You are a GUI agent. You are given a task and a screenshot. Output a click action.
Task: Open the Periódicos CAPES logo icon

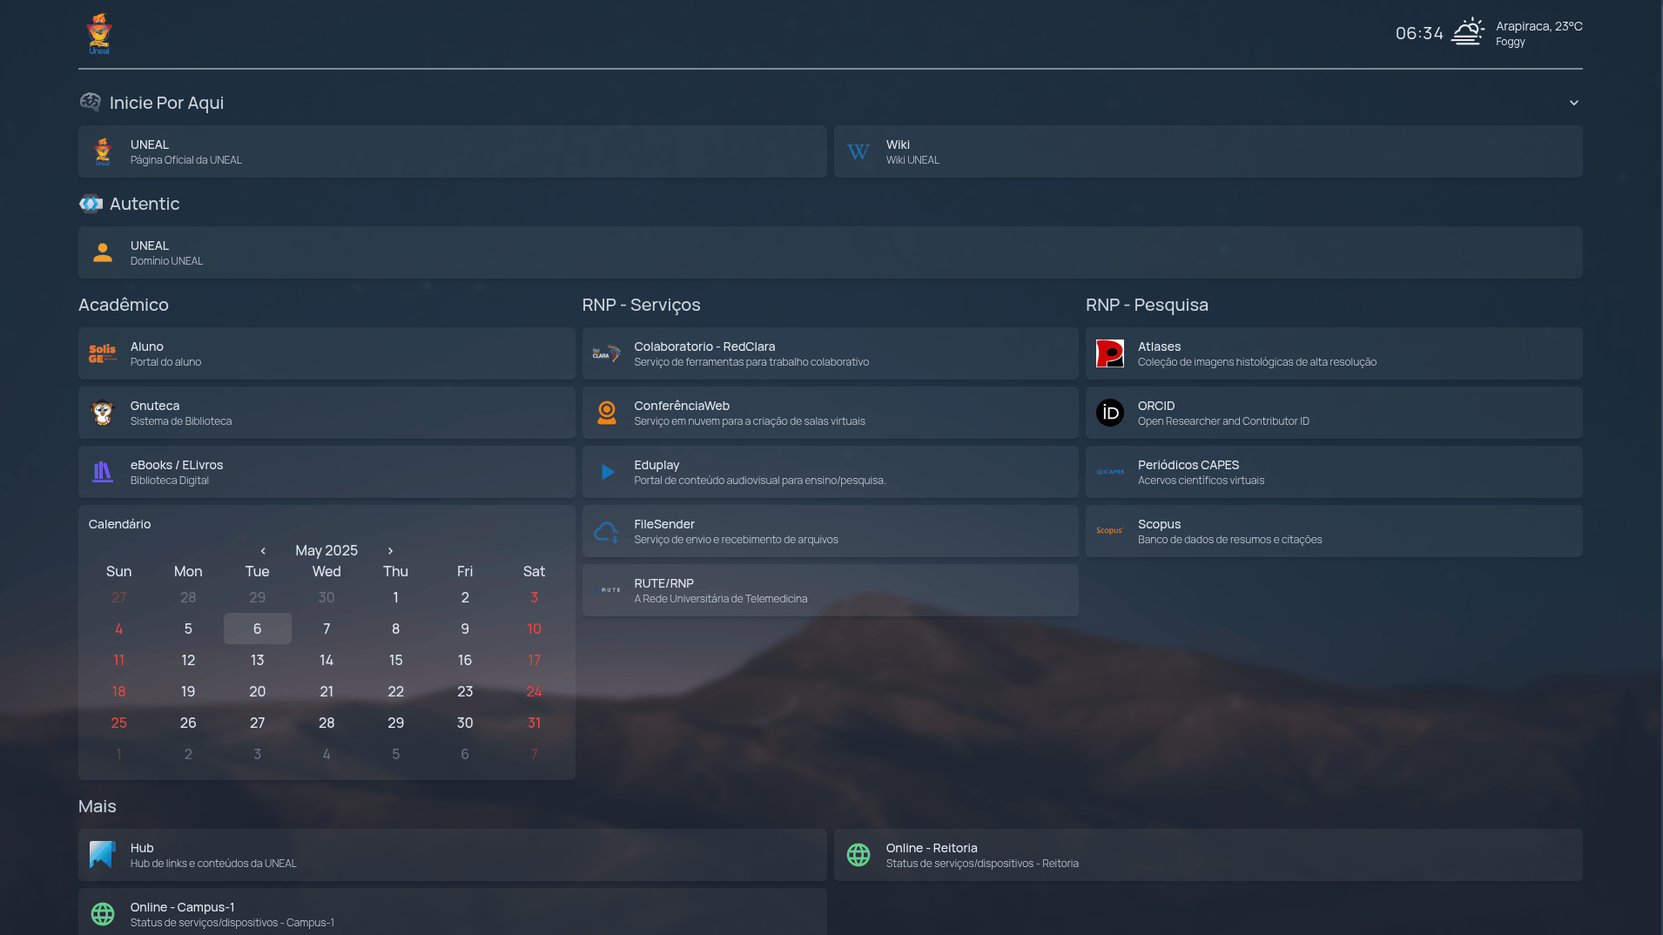pos(1110,472)
